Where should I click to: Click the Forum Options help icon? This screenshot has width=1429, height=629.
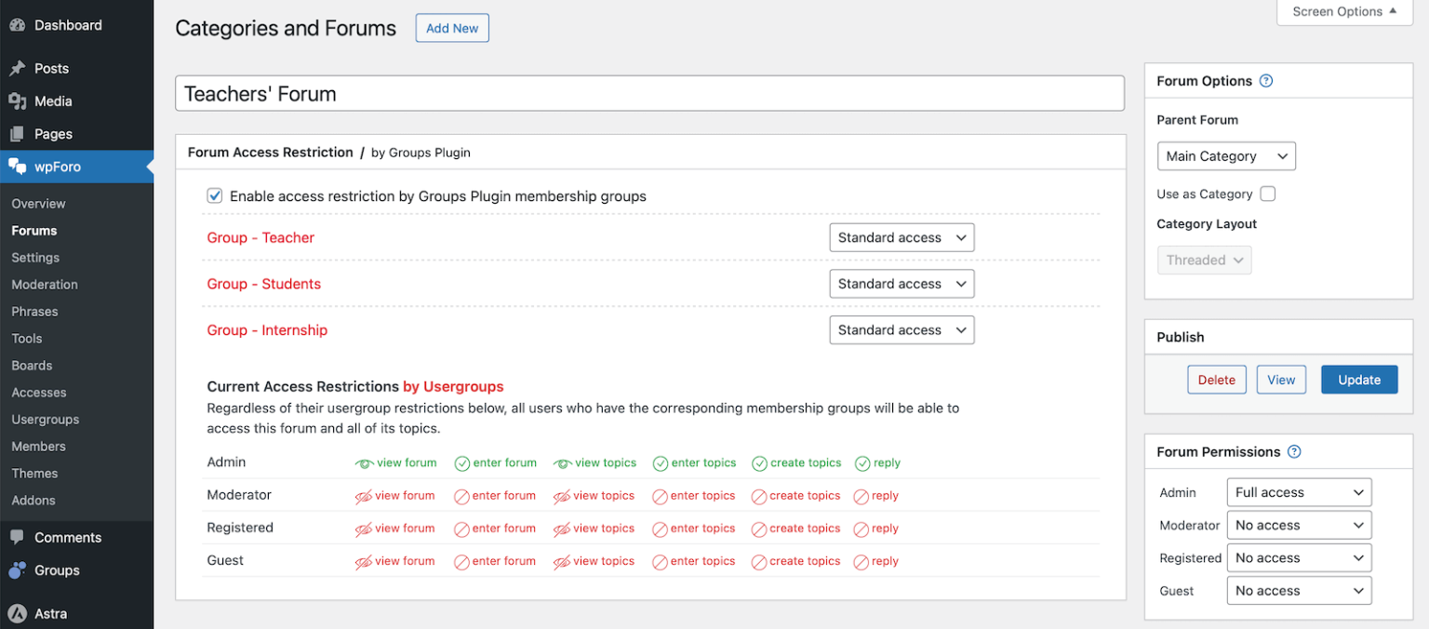(1266, 81)
